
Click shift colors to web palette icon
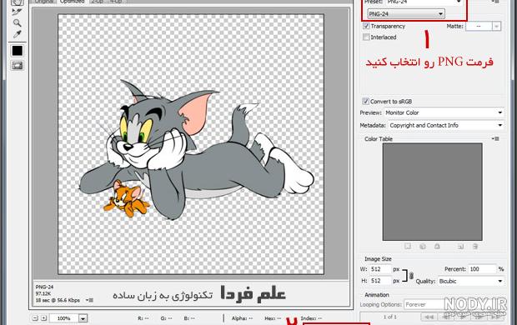click(x=423, y=246)
